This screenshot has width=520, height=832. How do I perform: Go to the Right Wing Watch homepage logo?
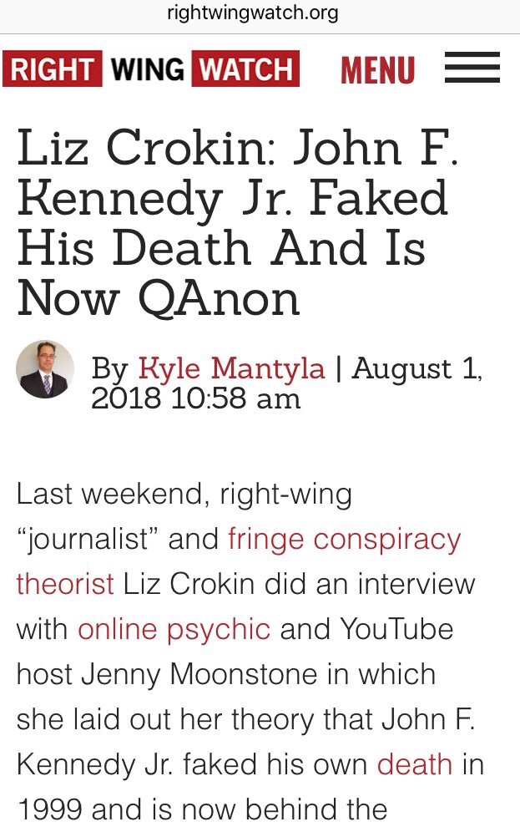[151, 69]
